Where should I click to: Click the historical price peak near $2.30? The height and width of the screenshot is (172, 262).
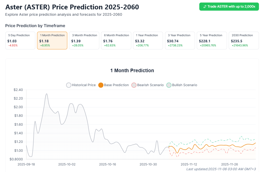(x=46, y=94)
